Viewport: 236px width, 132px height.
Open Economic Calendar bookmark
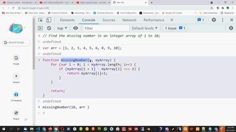[58, 13]
